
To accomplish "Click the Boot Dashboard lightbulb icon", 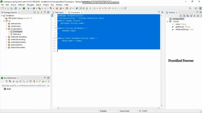I will point(34,81).
